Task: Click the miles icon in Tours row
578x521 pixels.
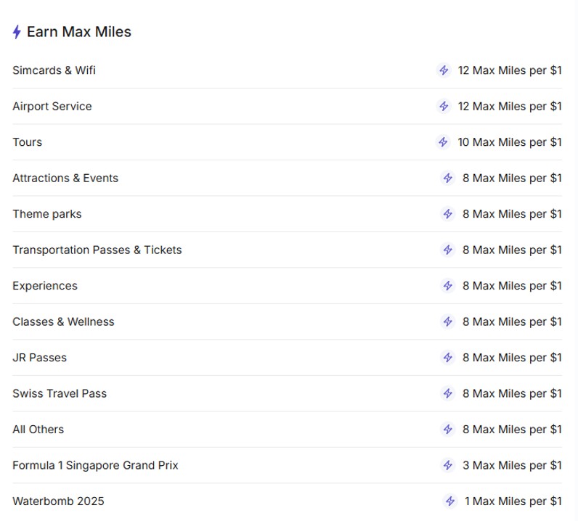Action: pyautogui.click(x=443, y=142)
